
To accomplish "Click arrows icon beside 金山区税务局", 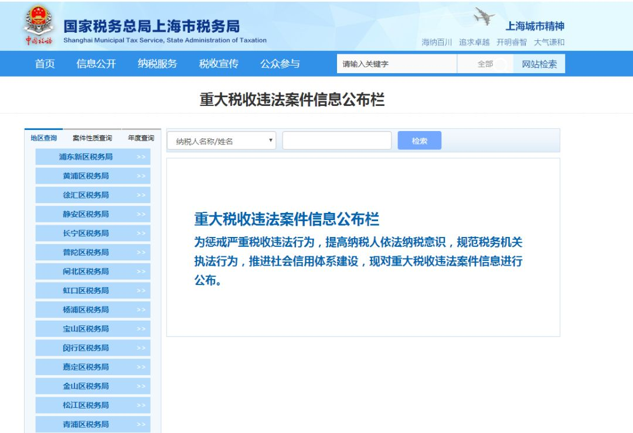I will [x=141, y=386].
